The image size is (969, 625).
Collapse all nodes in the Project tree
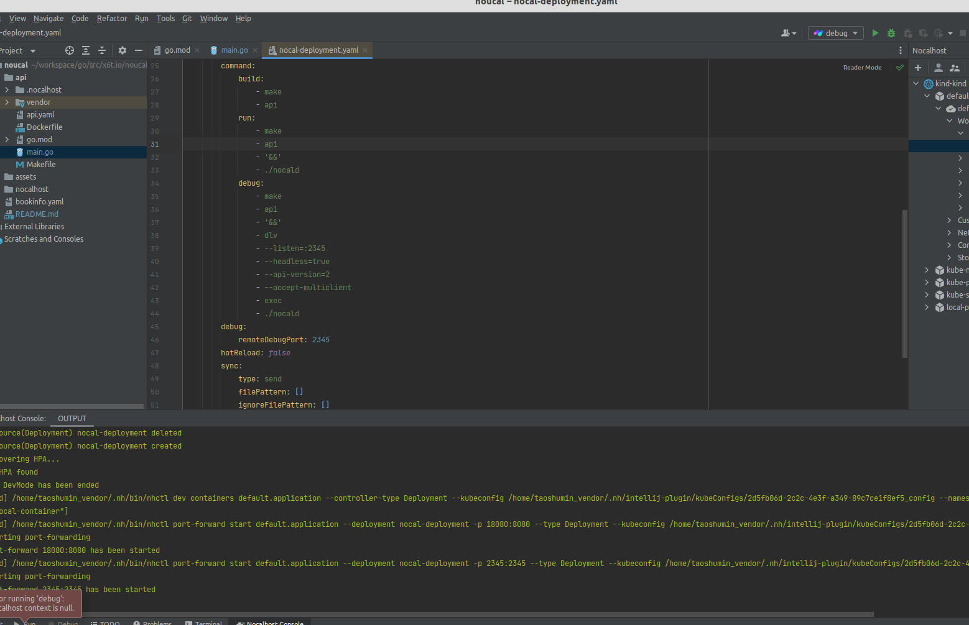click(101, 50)
